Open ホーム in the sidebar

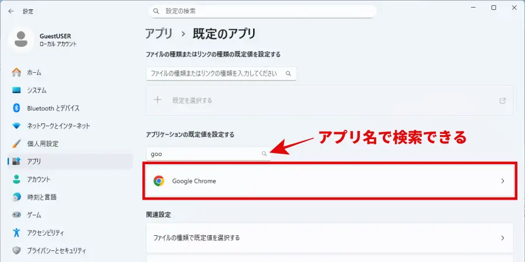(71, 72)
